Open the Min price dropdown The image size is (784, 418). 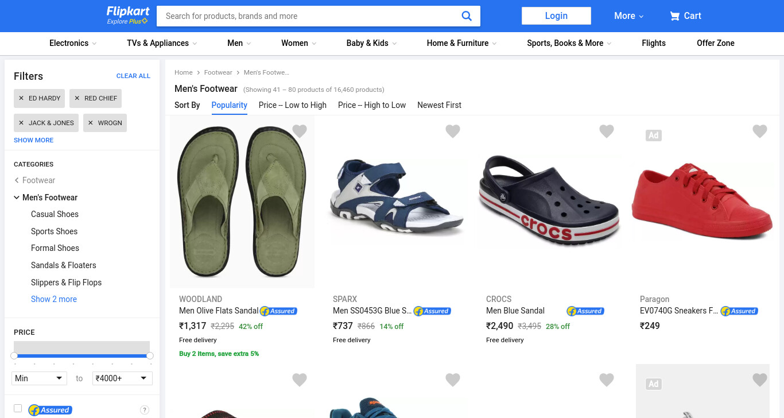pyautogui.click(x=40, y=378)
